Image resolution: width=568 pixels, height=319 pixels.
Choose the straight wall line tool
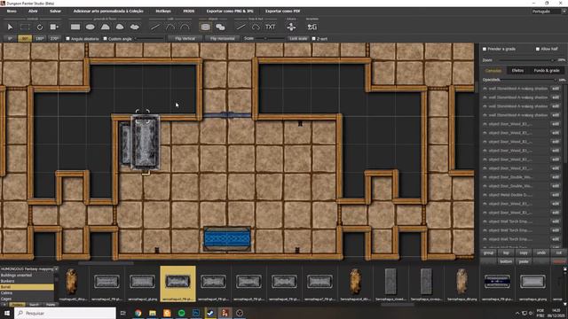155,27
